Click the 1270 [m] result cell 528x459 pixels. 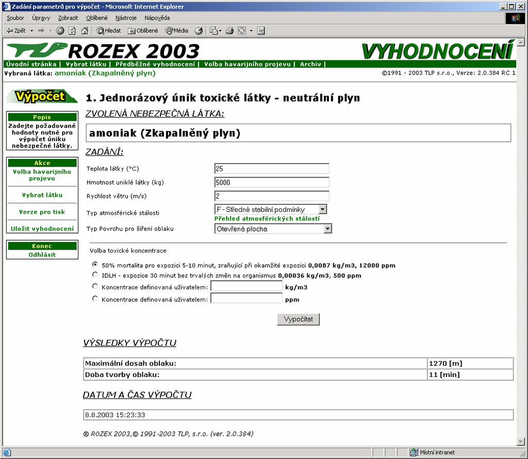point(470,364)
